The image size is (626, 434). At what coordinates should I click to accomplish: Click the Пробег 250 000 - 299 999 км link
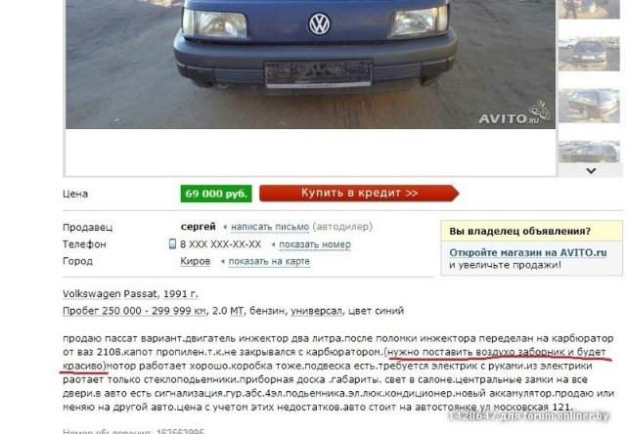(x=134, y=311)
